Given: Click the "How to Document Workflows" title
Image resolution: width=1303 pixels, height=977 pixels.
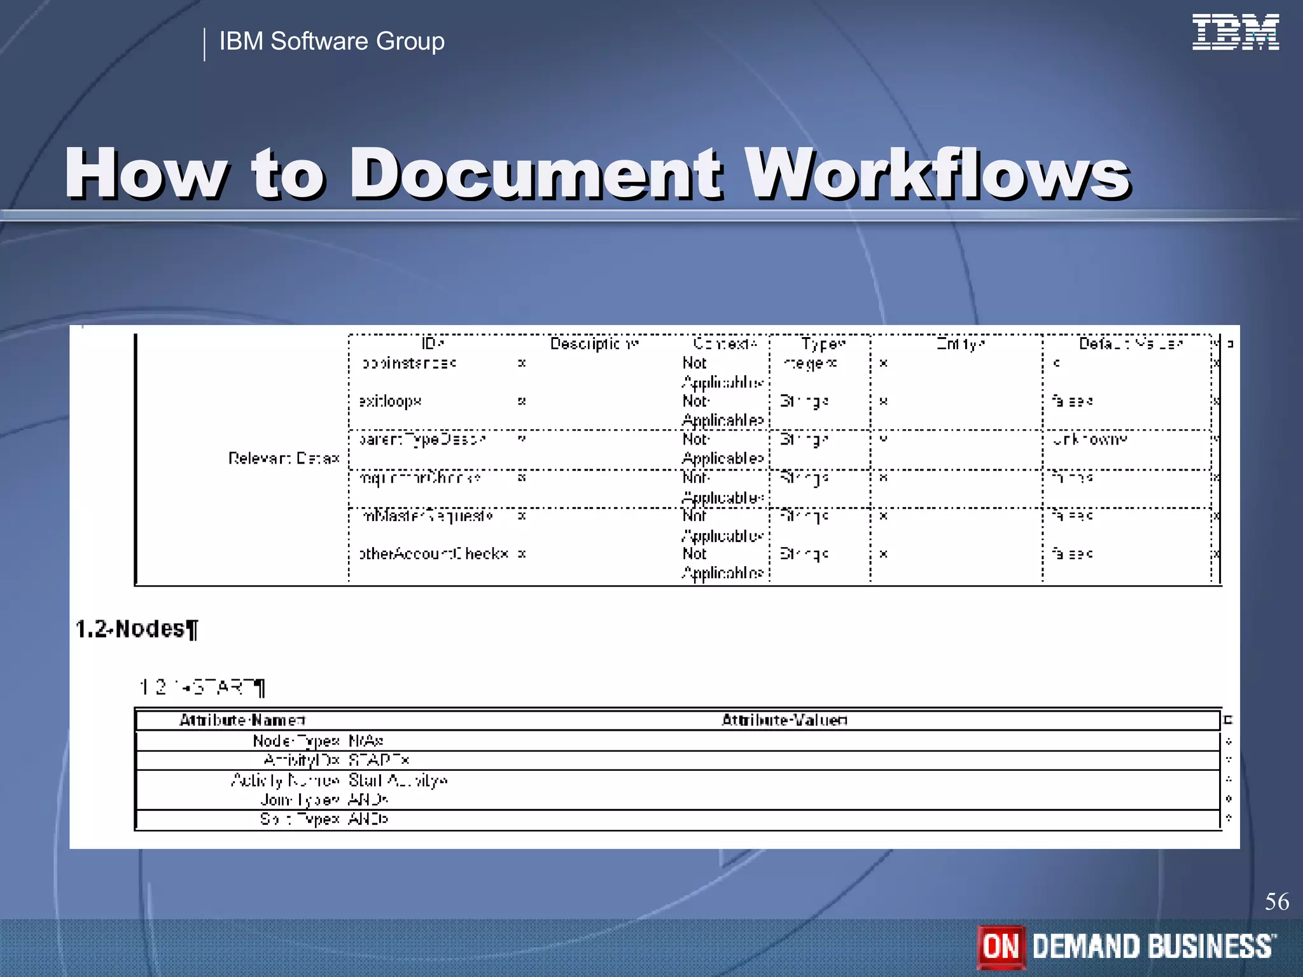Looking at the screenshot, I should 597,173.
